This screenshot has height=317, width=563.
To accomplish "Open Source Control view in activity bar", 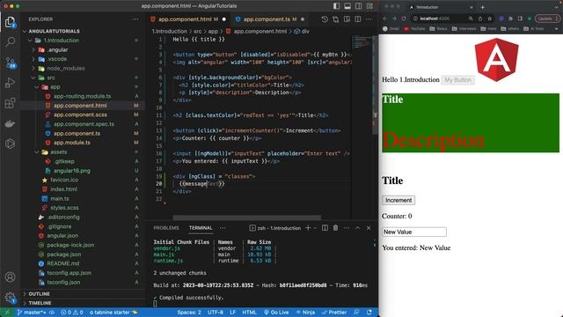I will coord(10,63).
